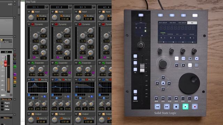223x125 pixels.
Task: Click the Stereo field at bottom left
Action: tap(6, 118)
